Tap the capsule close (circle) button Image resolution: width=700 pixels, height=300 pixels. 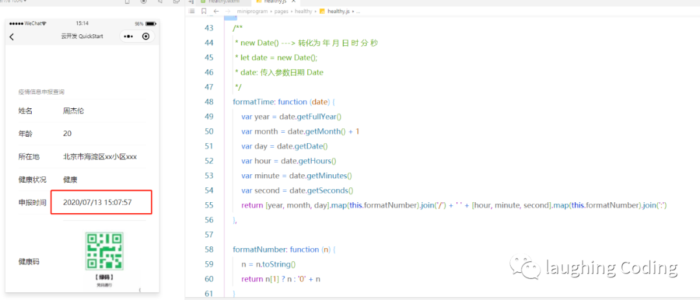coord(146,36)
